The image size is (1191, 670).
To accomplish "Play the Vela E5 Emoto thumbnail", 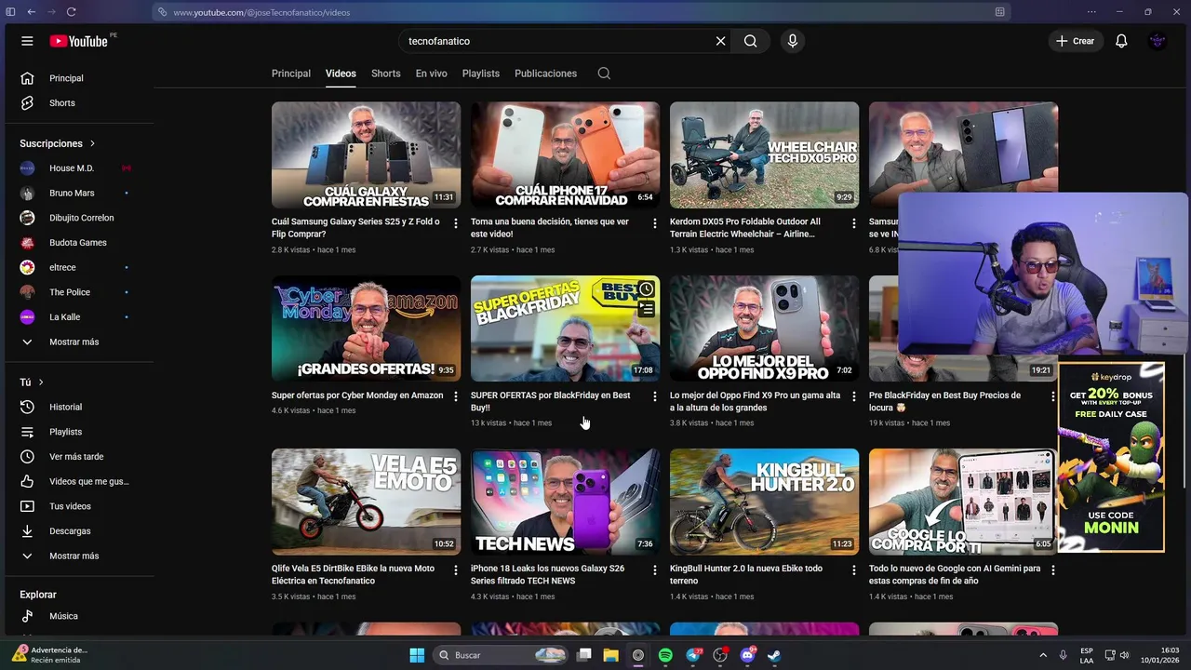I will (x=366, y=502).
